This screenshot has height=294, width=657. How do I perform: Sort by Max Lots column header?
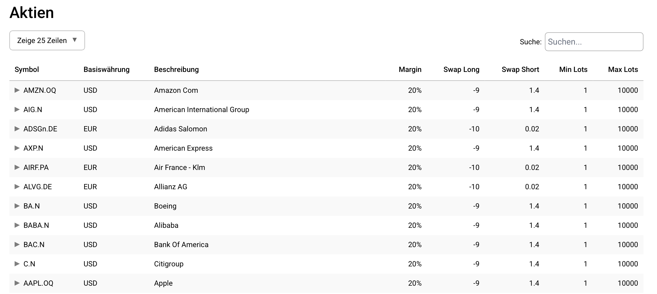tap(623, 70)
